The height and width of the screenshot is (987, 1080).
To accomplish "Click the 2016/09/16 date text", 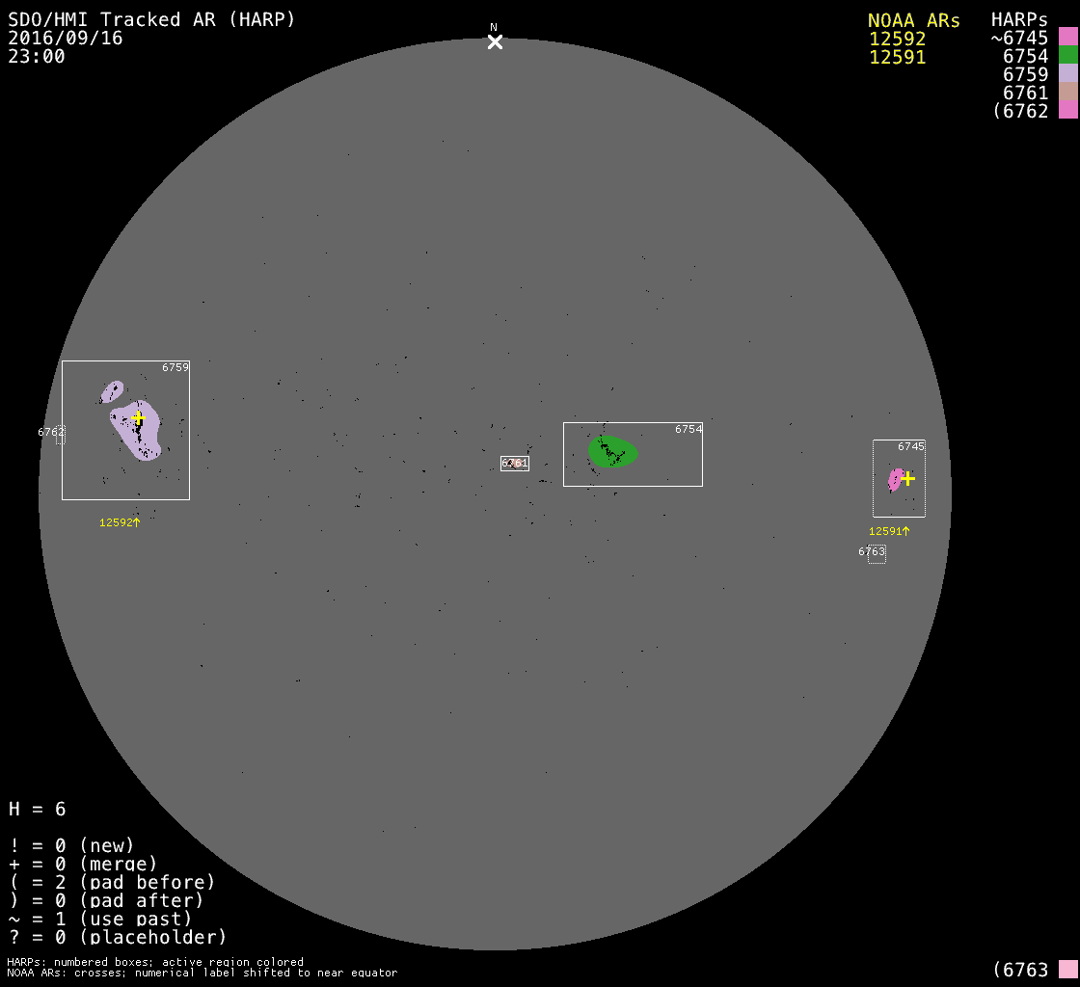I will click(65, 38).
